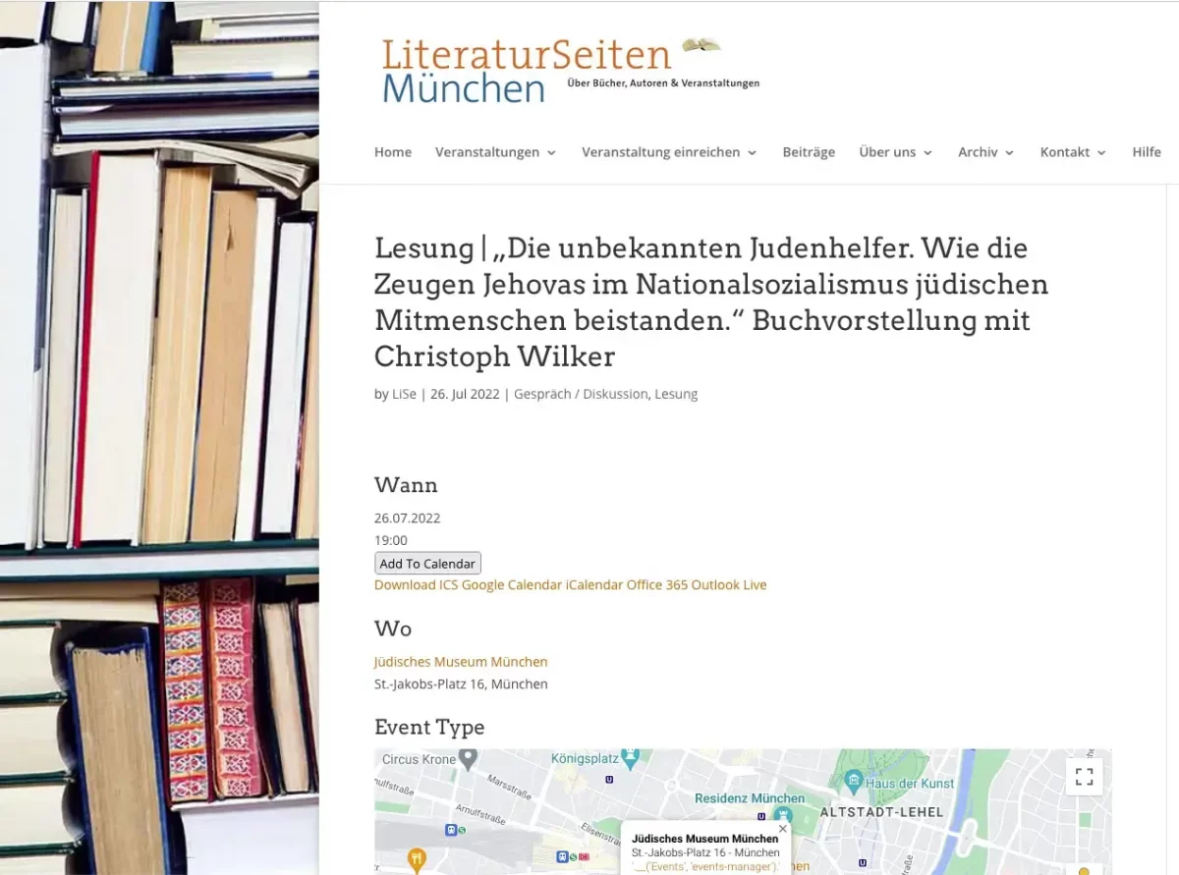Open the Hilfe menu item

[x=1147, y=152]
